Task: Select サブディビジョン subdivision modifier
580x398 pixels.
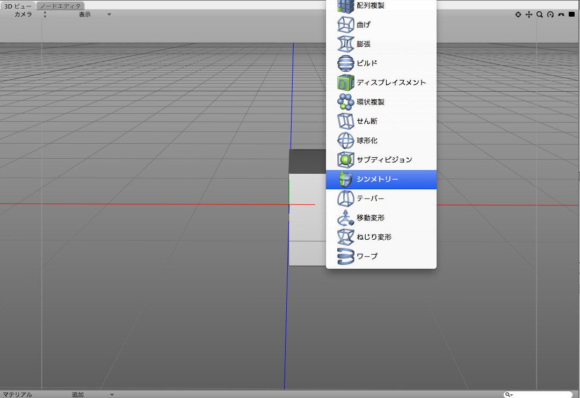Action: [x=381, y=160]
